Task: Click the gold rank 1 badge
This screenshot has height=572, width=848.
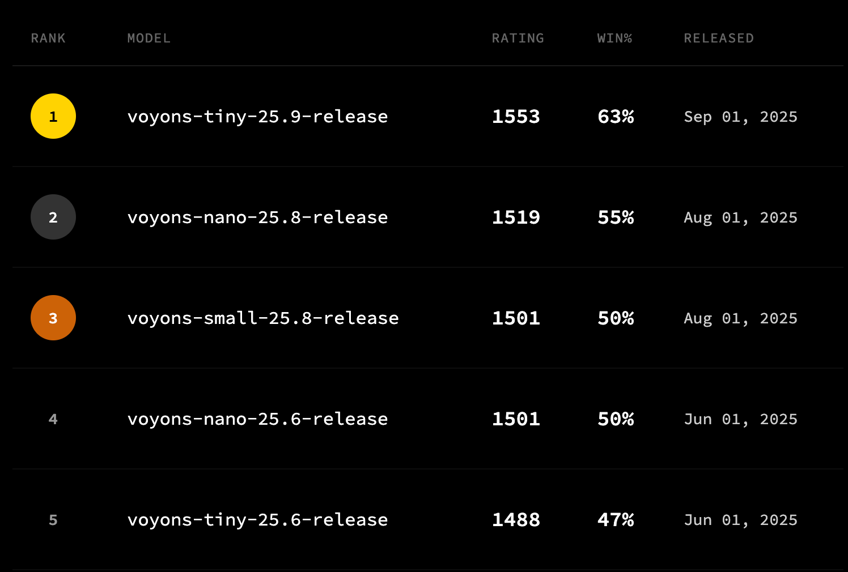Action: [53, 116]
